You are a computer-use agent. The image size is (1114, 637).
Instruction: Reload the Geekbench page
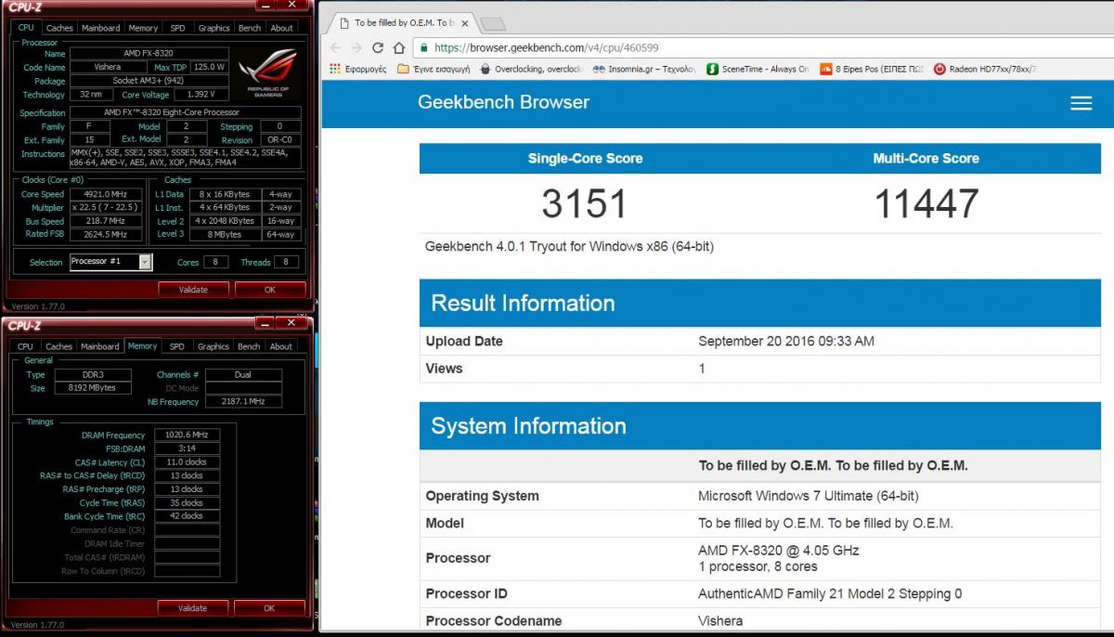[378, 47]
